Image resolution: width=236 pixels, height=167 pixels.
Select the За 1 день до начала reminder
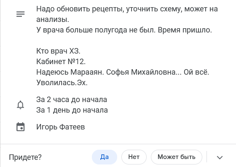[x=72, y=110]
